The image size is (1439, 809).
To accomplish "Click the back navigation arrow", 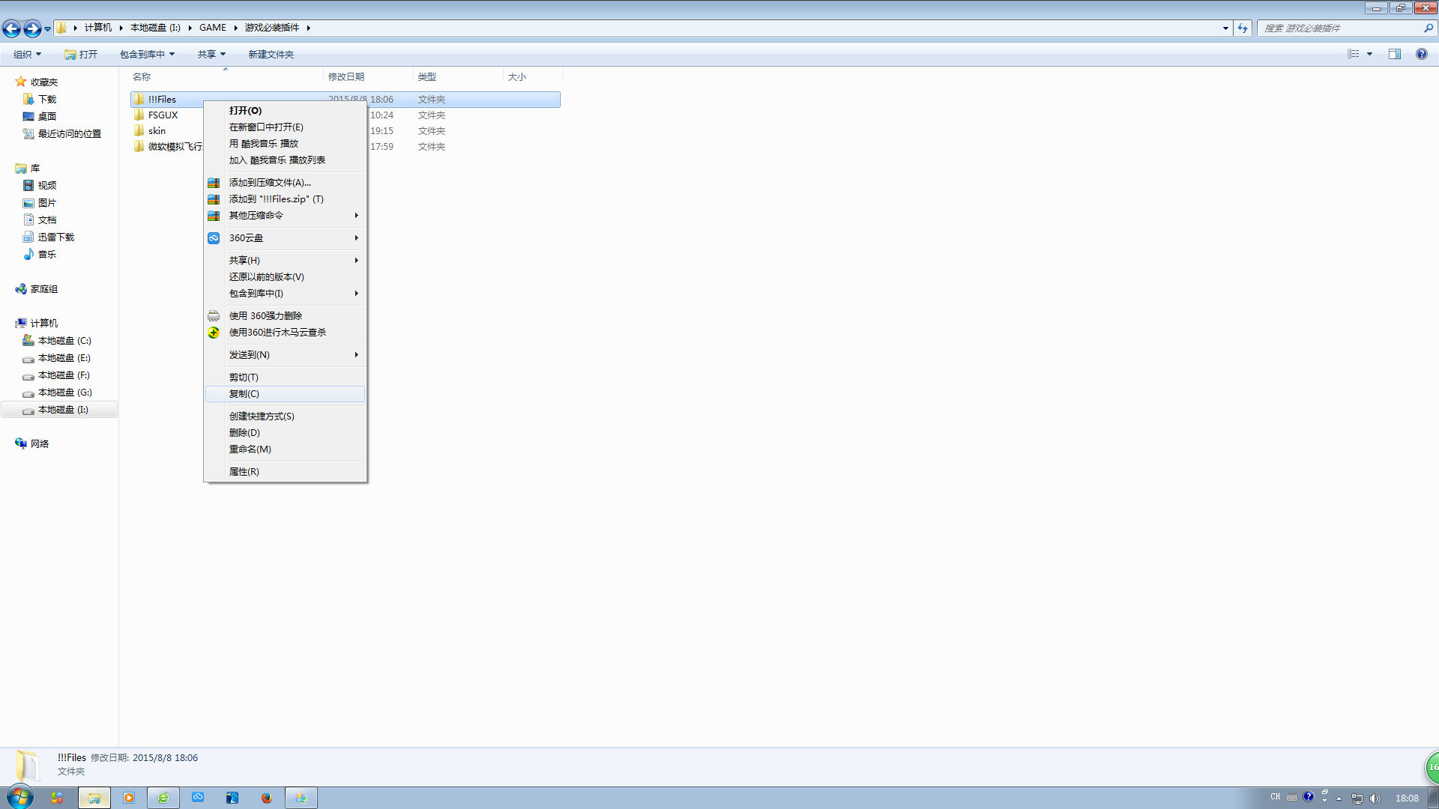I will tap(11, 28).
